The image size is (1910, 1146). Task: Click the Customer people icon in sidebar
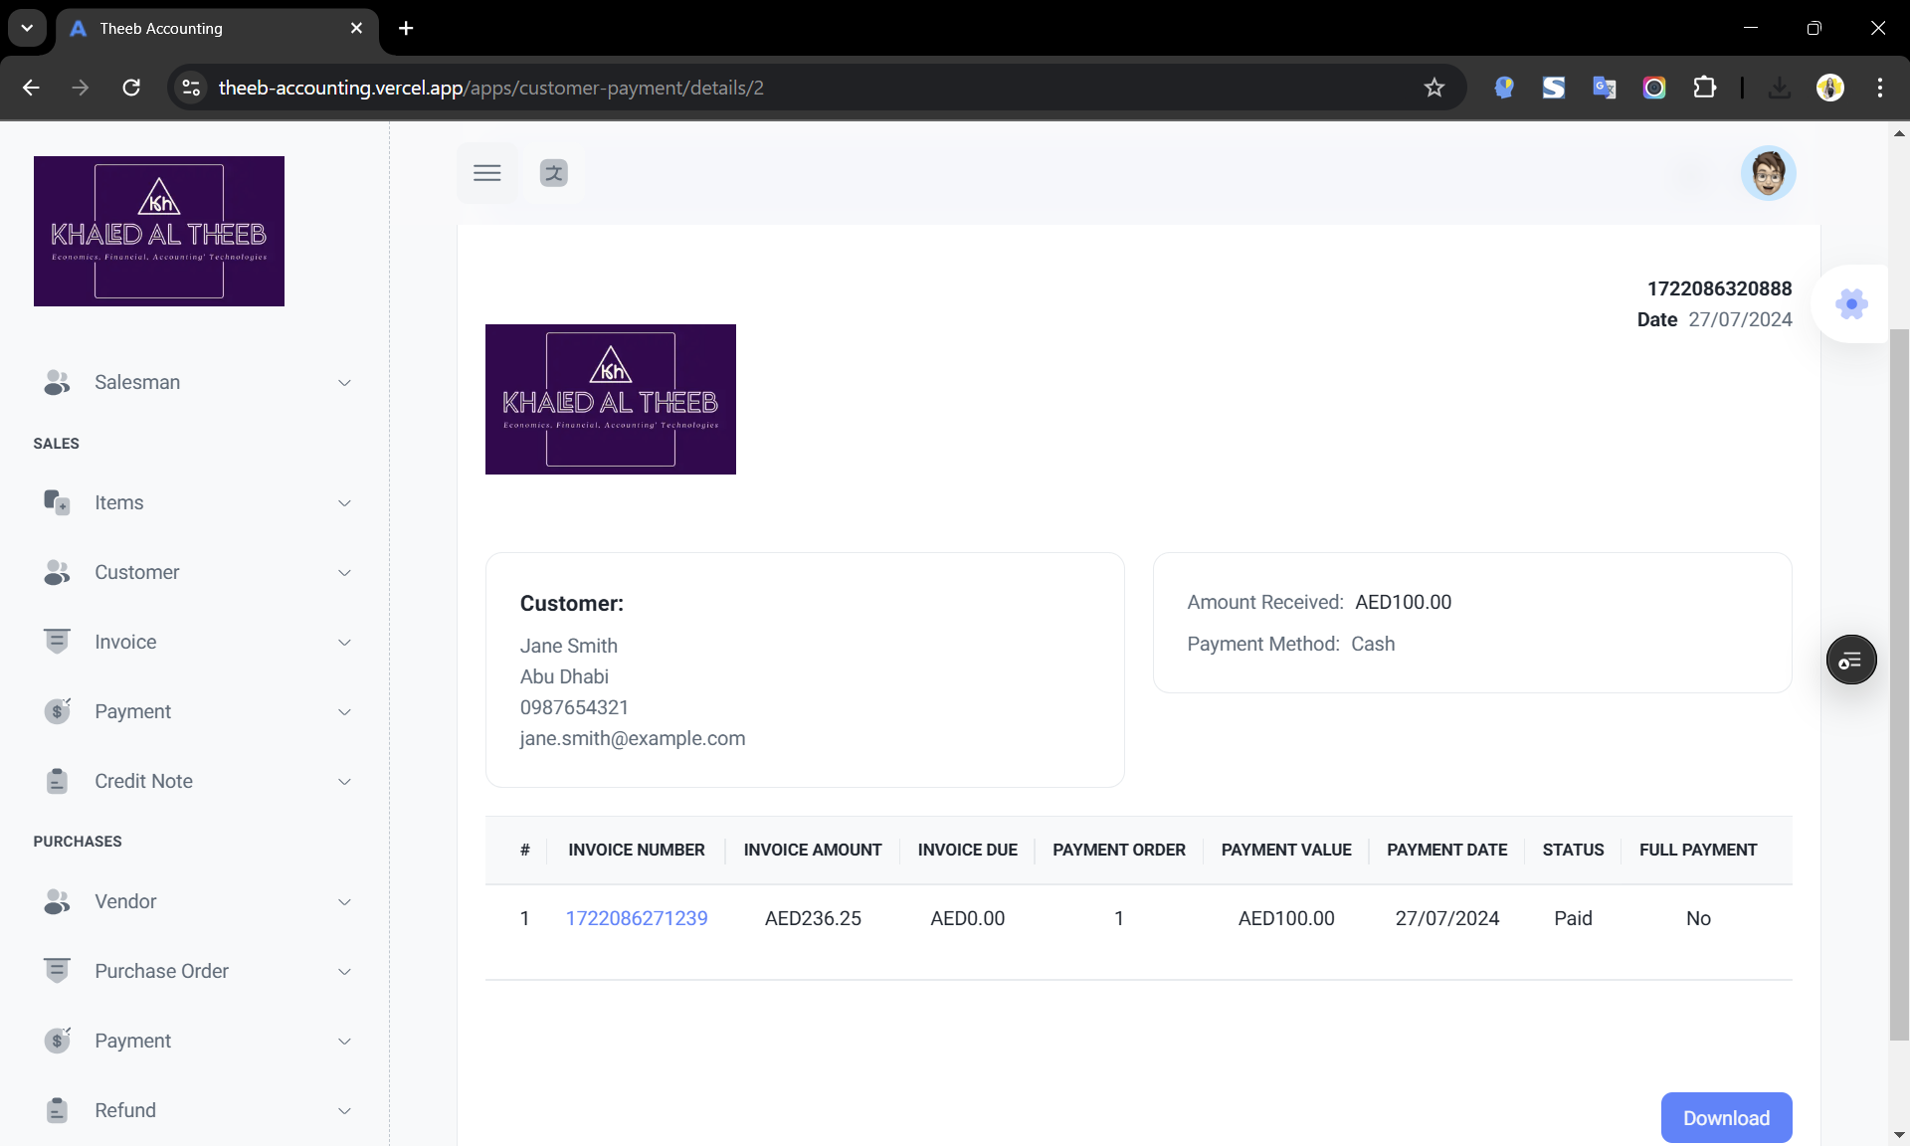(57, 572)
